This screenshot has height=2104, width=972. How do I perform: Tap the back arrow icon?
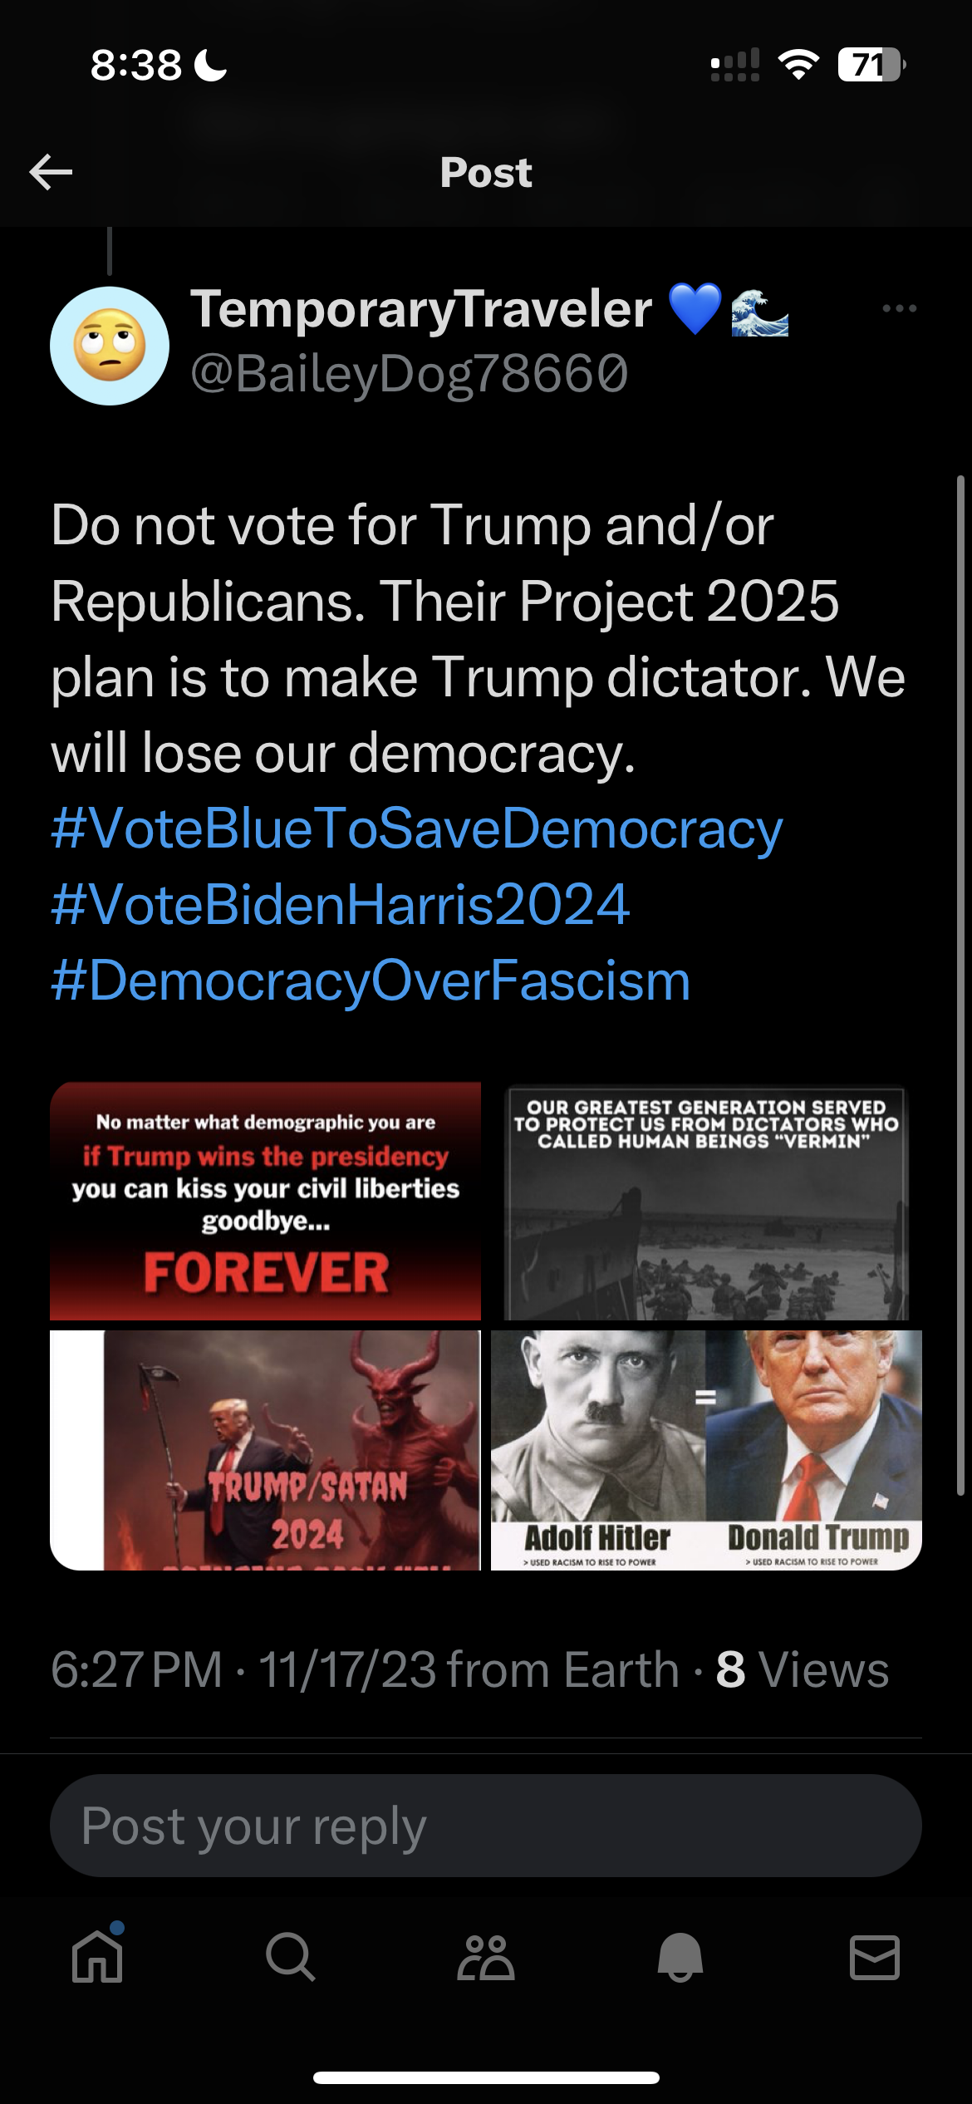click(51, 172)
